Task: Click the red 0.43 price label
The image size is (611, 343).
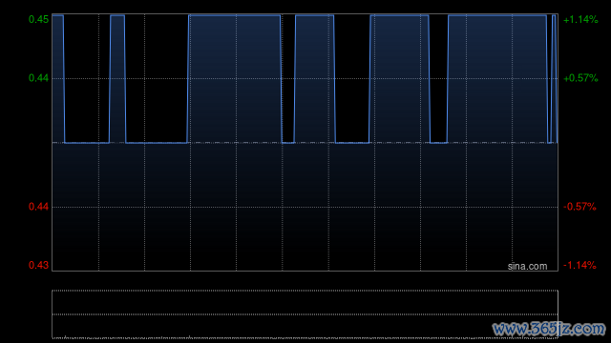Action: coord(39,265)
